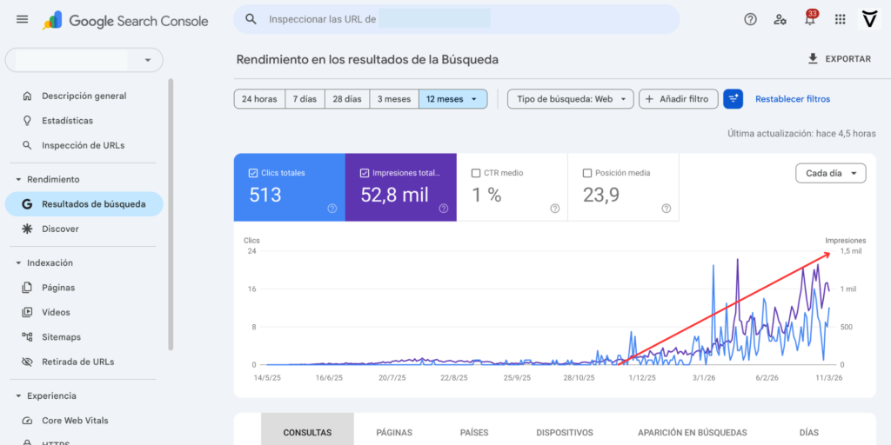Select the Clics totales 513 metric card
This screenshot has width=891, height=445.
[x=289, y=188]
